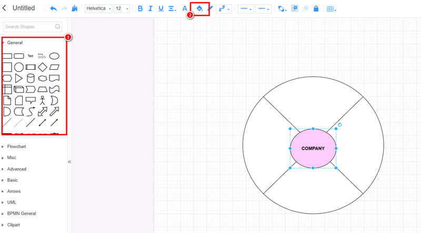Select the format painter brush icon
Screen dimensions: 421x233
[x=75, y=8]
